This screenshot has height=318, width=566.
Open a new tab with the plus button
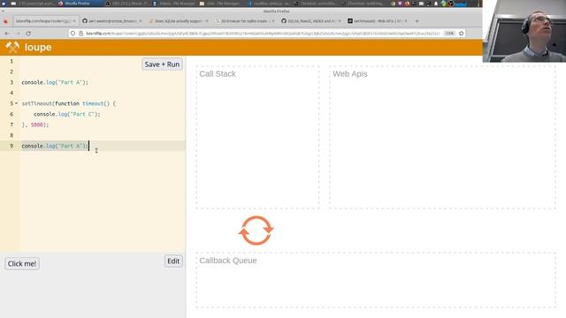pos(417,21)
